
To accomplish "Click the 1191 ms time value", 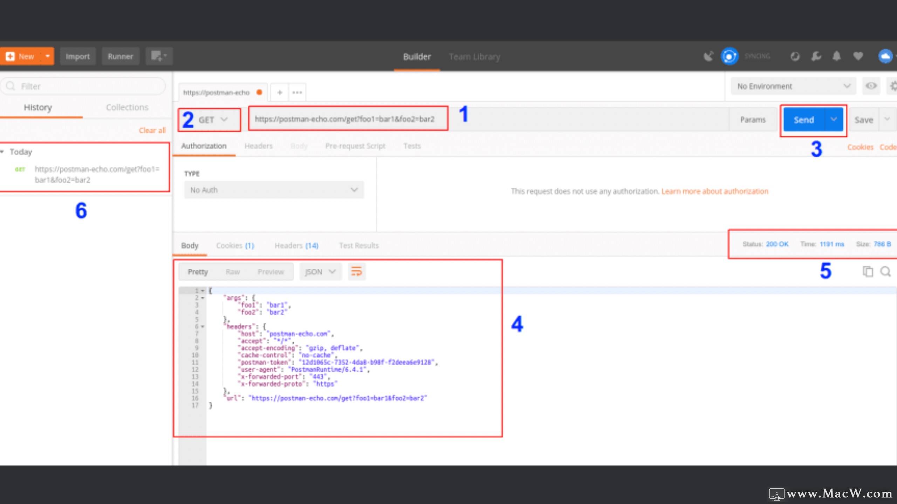I will tap(832, 244).
